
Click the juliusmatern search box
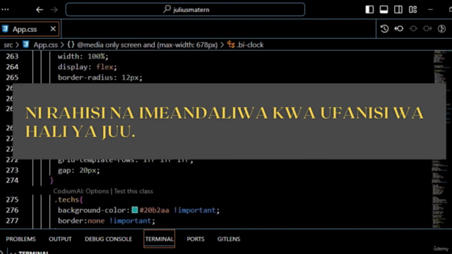click(185, 9)
